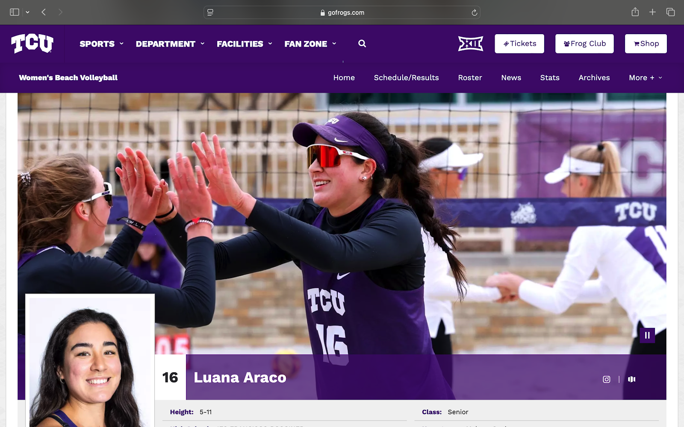Open the Safari sidebar panel

pyautogui.click(x=15, y=12)
